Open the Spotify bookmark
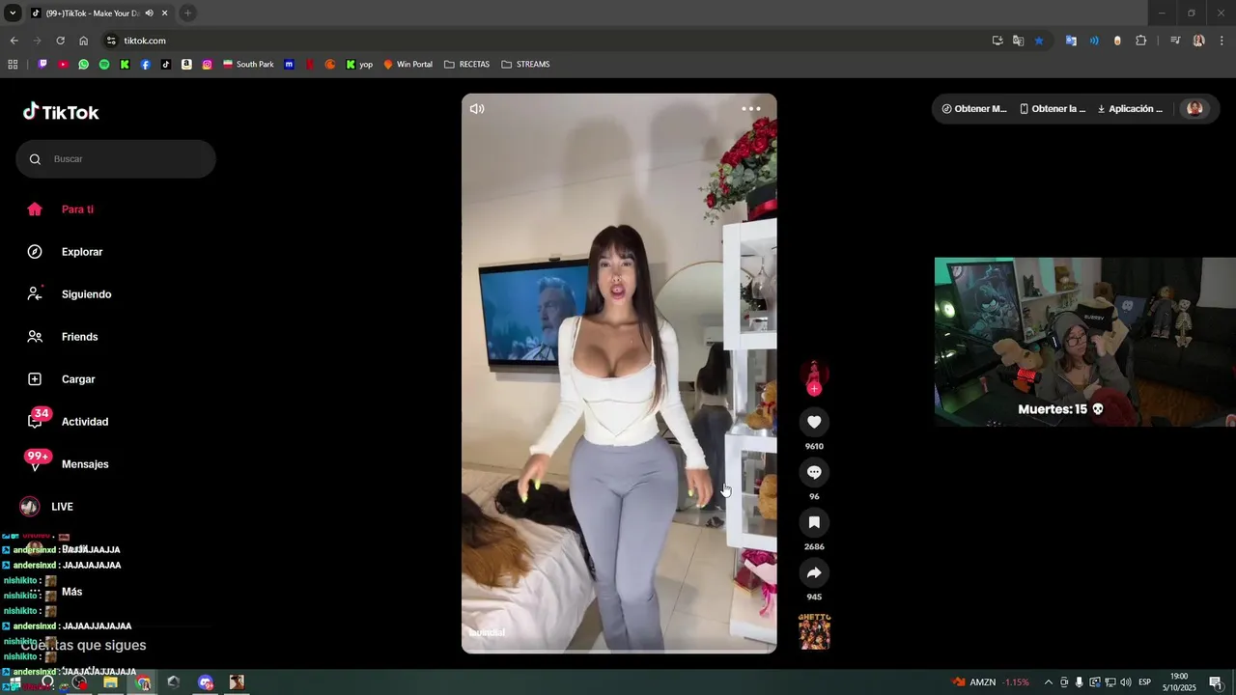Screen dimensions: 1236x695 tap(104, 65)
